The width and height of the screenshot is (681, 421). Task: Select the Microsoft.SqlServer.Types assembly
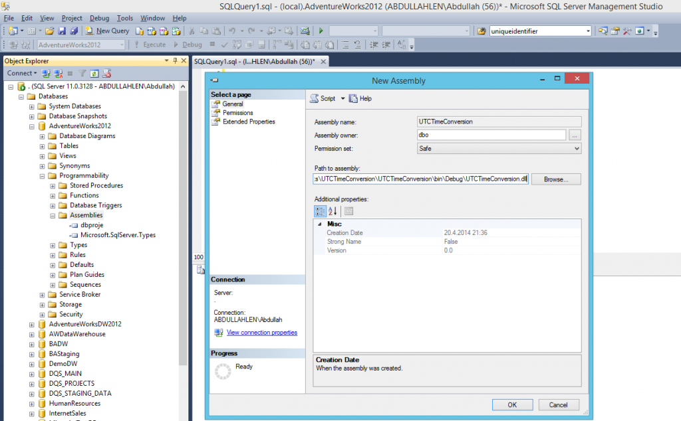pyautogui.click(x=118, y=235)
